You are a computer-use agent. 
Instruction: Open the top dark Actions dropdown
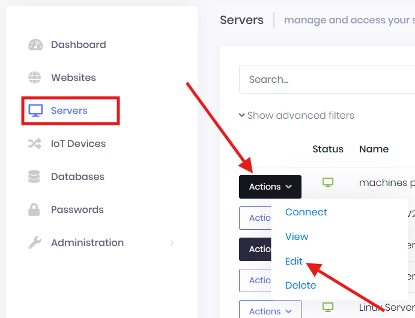point(270,187)
